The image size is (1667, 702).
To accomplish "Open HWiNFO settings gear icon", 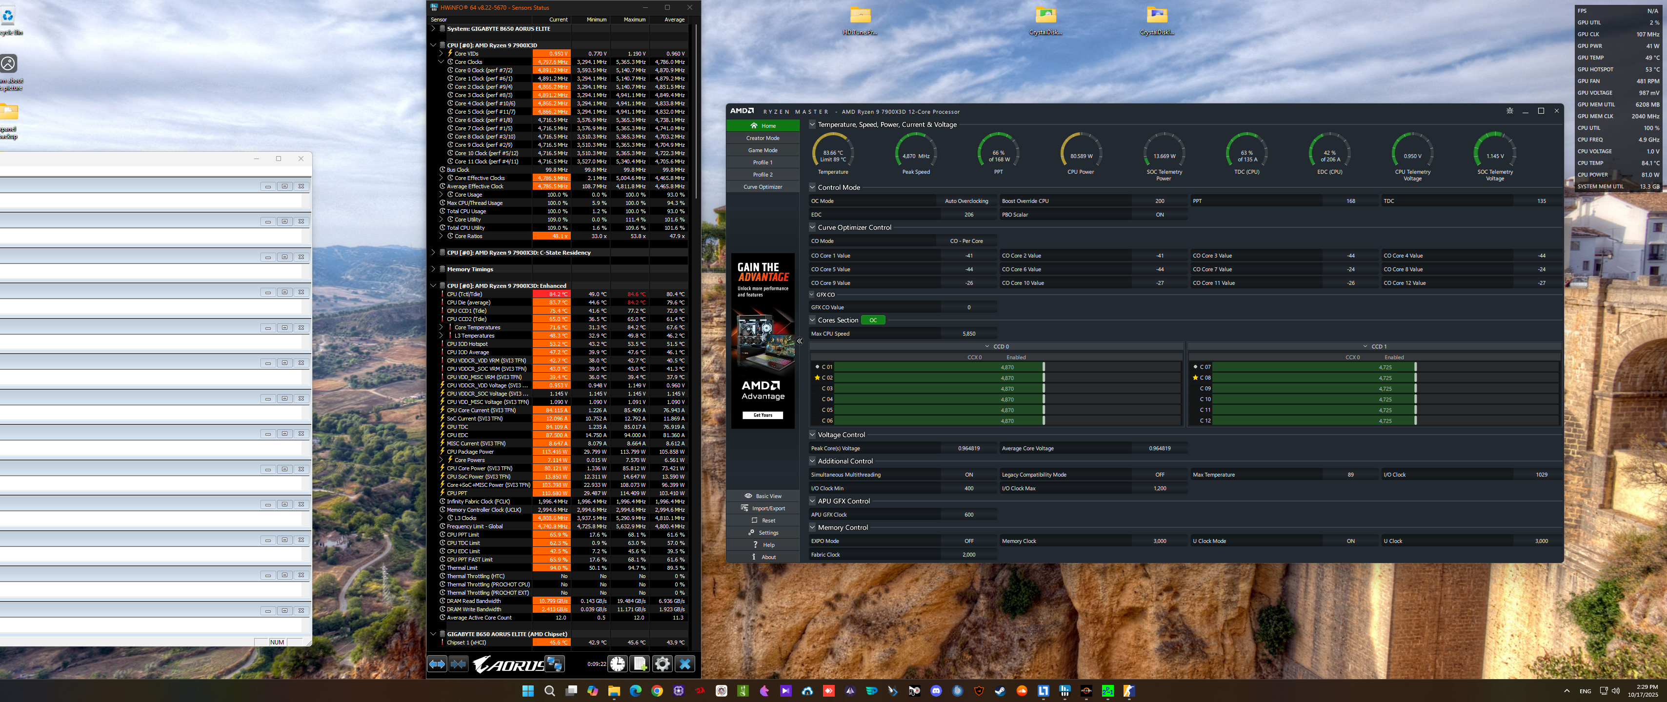I will 662,664.
